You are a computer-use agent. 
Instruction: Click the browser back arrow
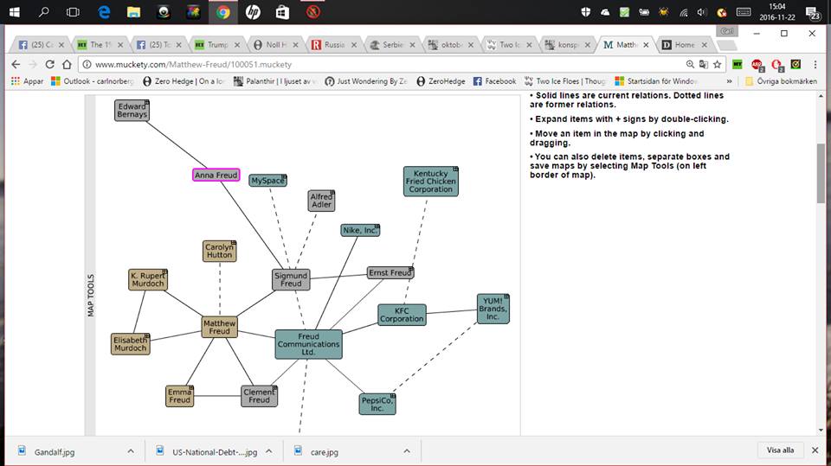16,64
